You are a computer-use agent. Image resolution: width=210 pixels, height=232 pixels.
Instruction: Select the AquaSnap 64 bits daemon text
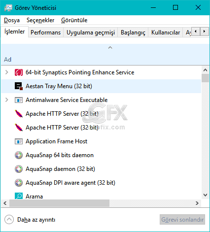click(60, 155)
